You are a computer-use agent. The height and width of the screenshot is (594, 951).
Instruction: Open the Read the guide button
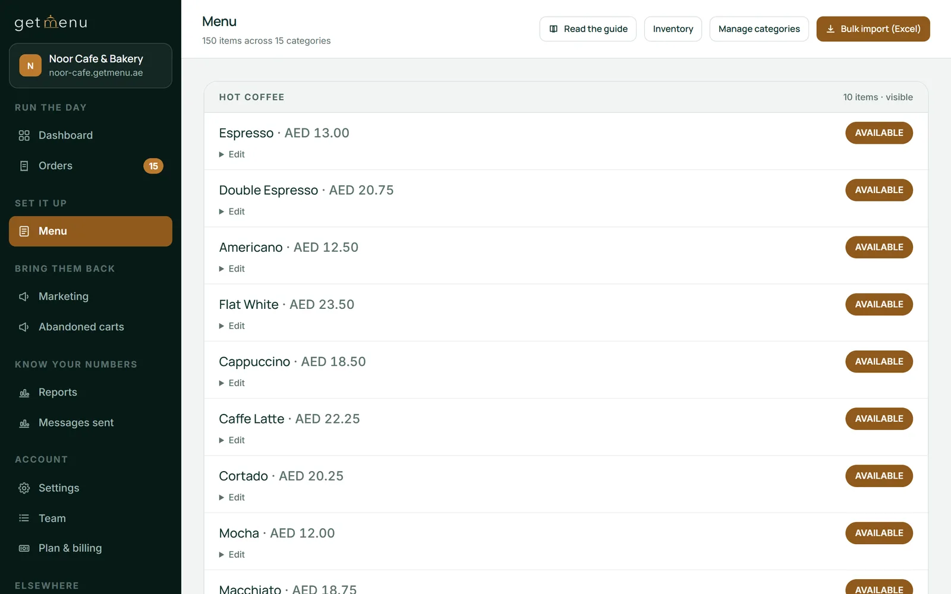588,29
